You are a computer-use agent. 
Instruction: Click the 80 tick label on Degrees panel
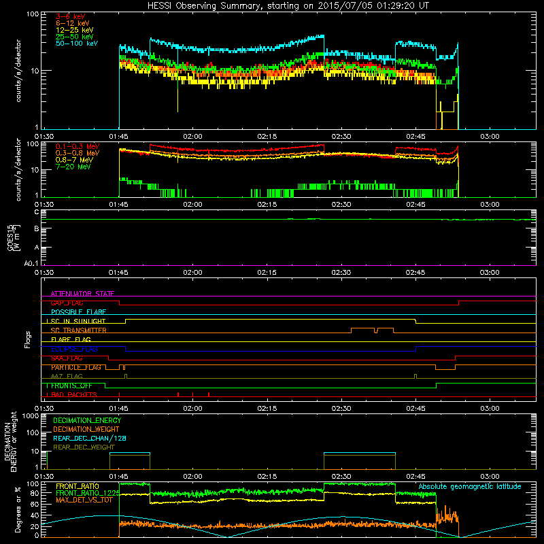point(35,493)
